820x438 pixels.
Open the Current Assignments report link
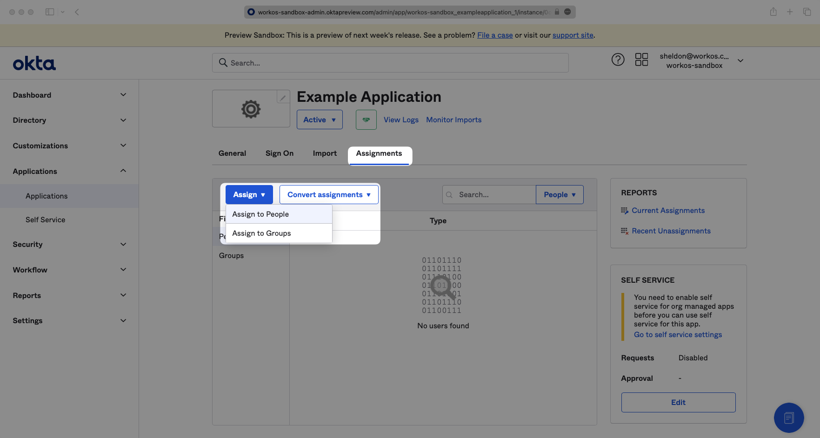pos(668,211)
